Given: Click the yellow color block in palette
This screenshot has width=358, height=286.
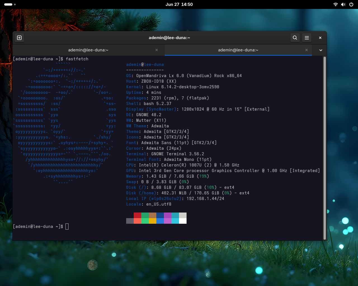Looking at the screenshot, I should click(152, 221).
